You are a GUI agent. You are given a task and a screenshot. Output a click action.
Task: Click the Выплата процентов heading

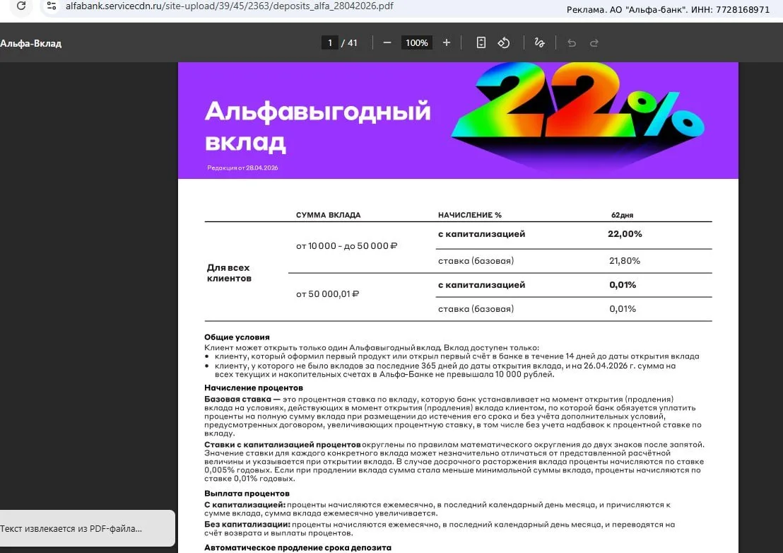coord(247,494)
